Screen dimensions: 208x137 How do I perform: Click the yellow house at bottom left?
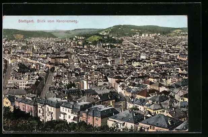click(x=8, y=101)
